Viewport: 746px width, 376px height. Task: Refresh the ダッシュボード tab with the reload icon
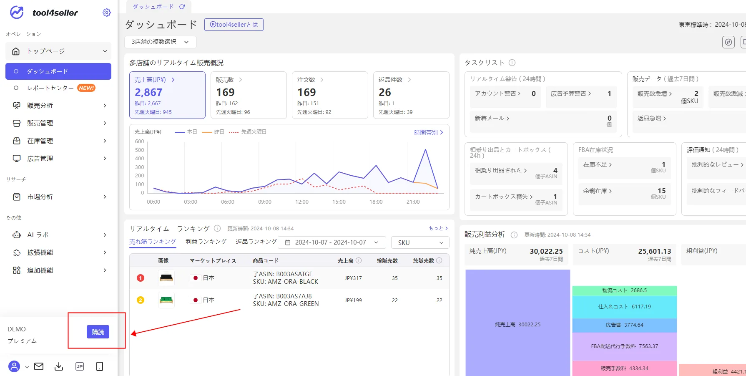pos(182,7)
